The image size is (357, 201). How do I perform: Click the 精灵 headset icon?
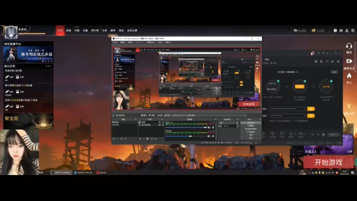point(349,46)
